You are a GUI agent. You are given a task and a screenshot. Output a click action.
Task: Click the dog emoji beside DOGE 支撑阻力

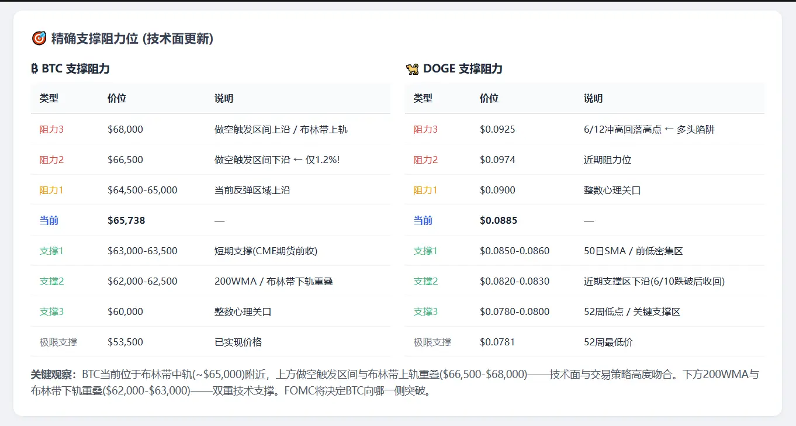pos(412,69)
